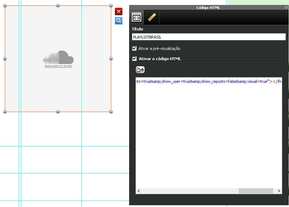Select the SoundCloud widget preview
The height and width of the screenshot is (207, 289).
click(58, 59)
